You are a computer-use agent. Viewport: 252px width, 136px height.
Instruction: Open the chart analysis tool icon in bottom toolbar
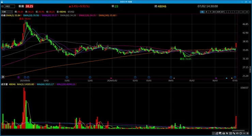(217, 133)
